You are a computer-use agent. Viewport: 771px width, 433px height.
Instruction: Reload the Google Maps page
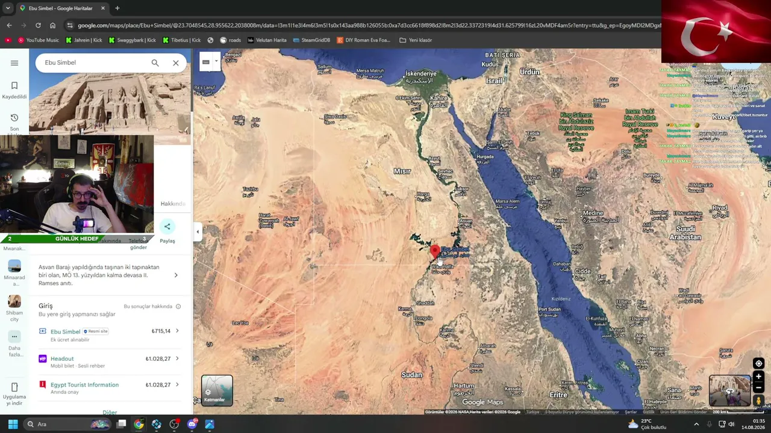point(38,25)
